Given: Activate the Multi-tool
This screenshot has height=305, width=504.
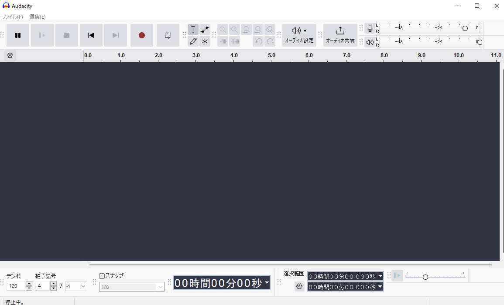Looking at the screenshot, I should [x=204, y=41].
